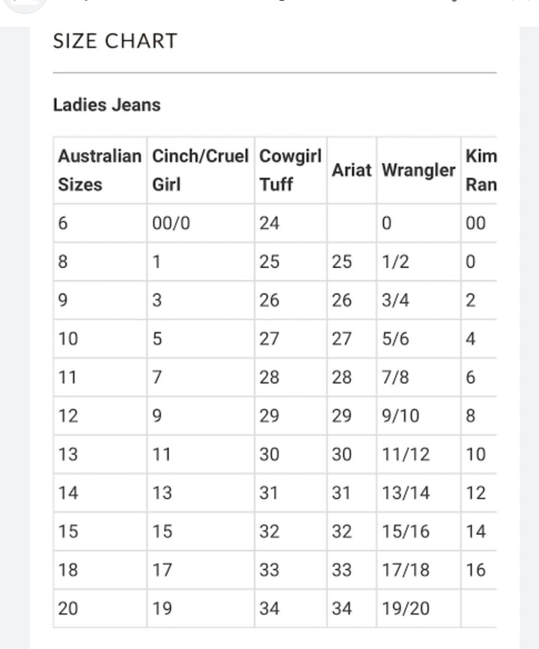This screenshot has width=539, height=649.
Task: Click the partially visible Kim column header
Action: pos(480,170)
